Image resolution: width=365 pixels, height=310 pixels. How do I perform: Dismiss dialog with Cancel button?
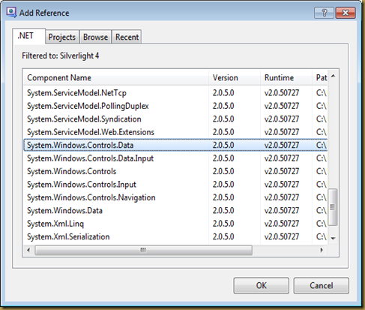coord(322,285)
